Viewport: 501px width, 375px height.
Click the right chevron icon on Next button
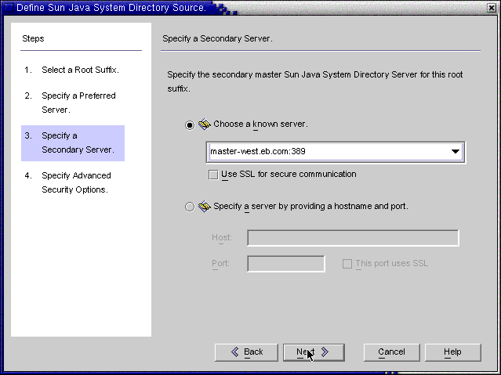pos(325,352)
